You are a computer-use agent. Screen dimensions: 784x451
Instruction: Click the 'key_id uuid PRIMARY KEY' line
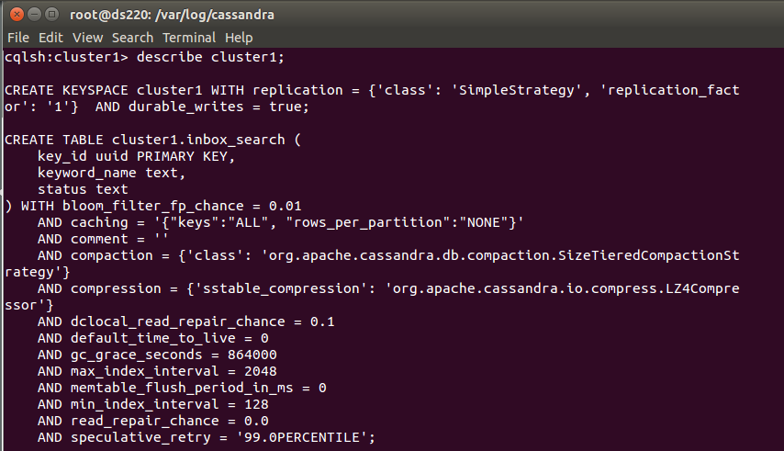tap(136, 156)
